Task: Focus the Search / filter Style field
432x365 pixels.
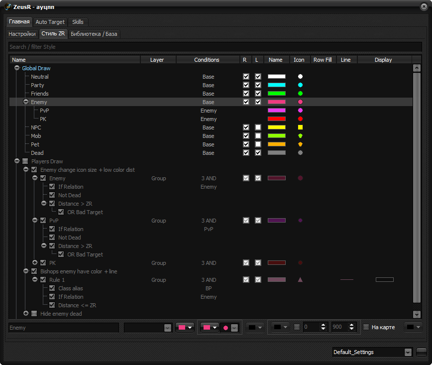Action: coord(215,47)
